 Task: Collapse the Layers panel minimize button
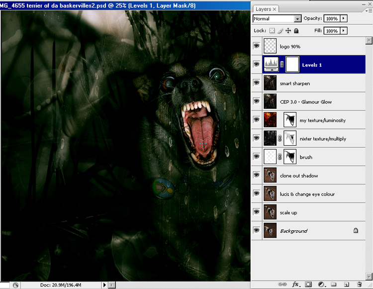point(364,4)
